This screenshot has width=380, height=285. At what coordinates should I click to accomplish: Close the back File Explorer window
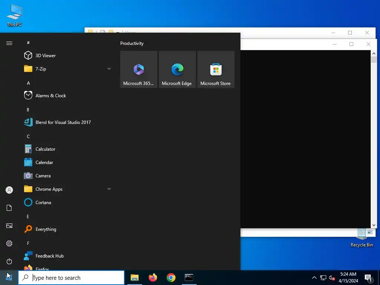click(x=367, y=33)
